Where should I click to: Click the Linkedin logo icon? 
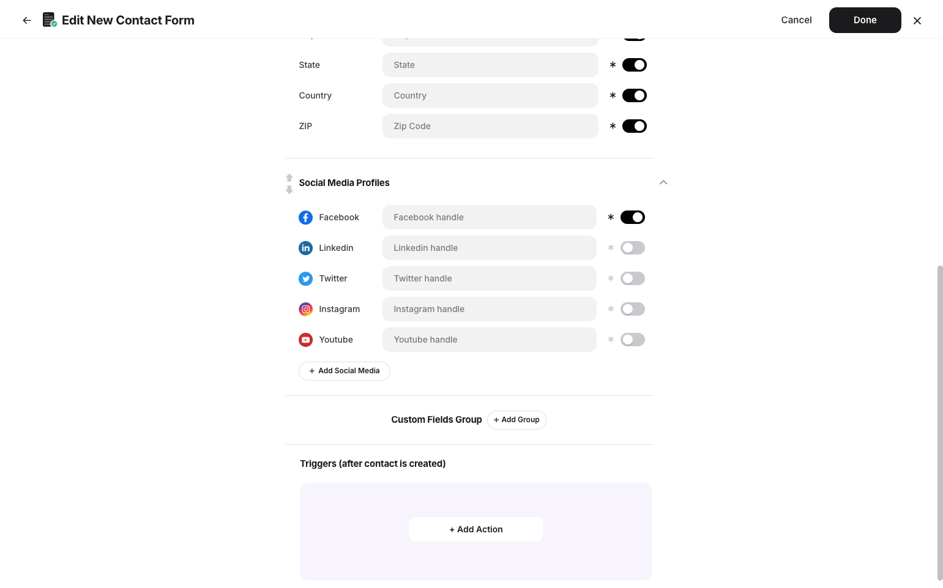(305, 248)
